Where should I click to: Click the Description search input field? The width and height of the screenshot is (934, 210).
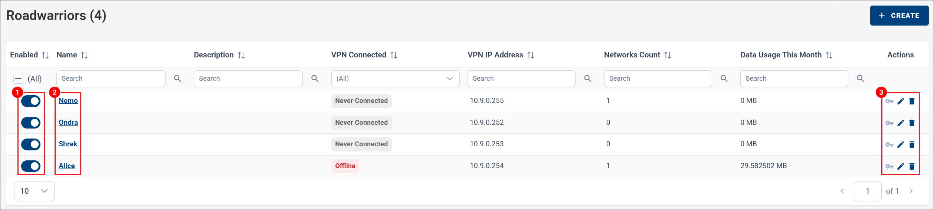[248, 79]
